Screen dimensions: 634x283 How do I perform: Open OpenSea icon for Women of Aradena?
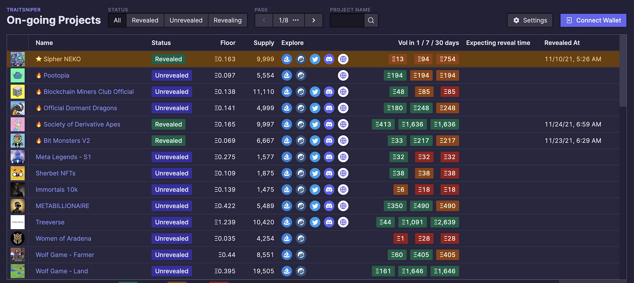point(287,238)
